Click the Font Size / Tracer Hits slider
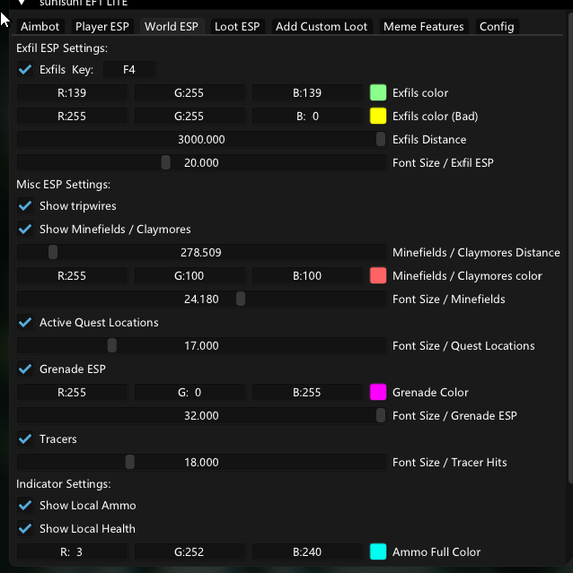 click(x=201, y=462)
